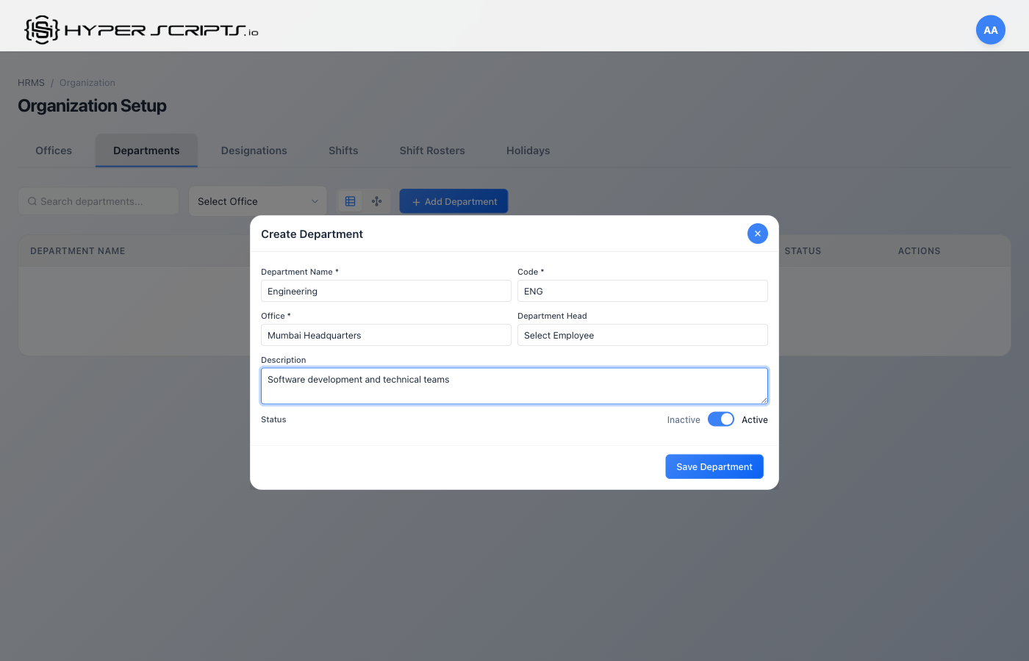The height and width of the screenshot is (661, 1029).
Task: Switch to the Offices tab
Action: tap(53, 151)
